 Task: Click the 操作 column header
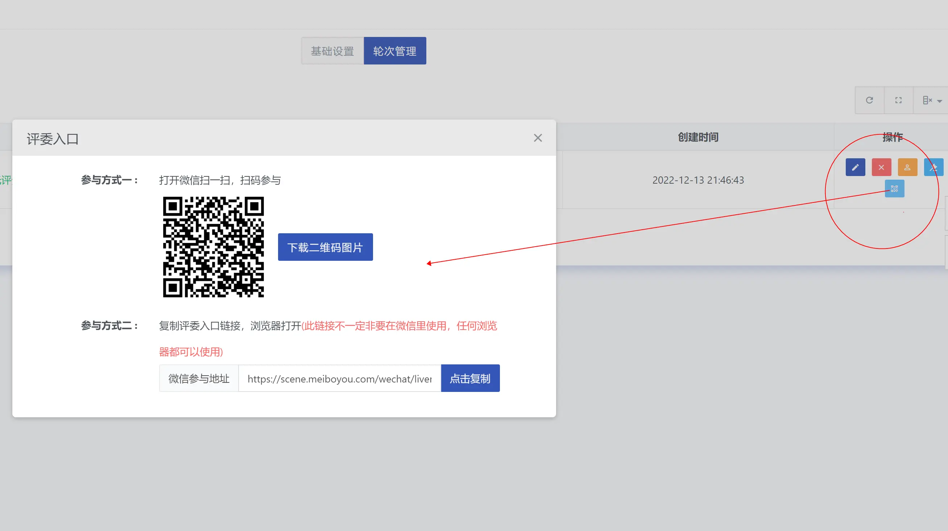[893, 137]
